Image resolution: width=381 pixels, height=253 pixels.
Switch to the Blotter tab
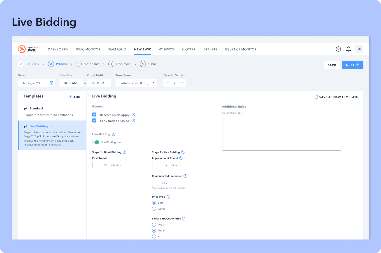point(189,50)
